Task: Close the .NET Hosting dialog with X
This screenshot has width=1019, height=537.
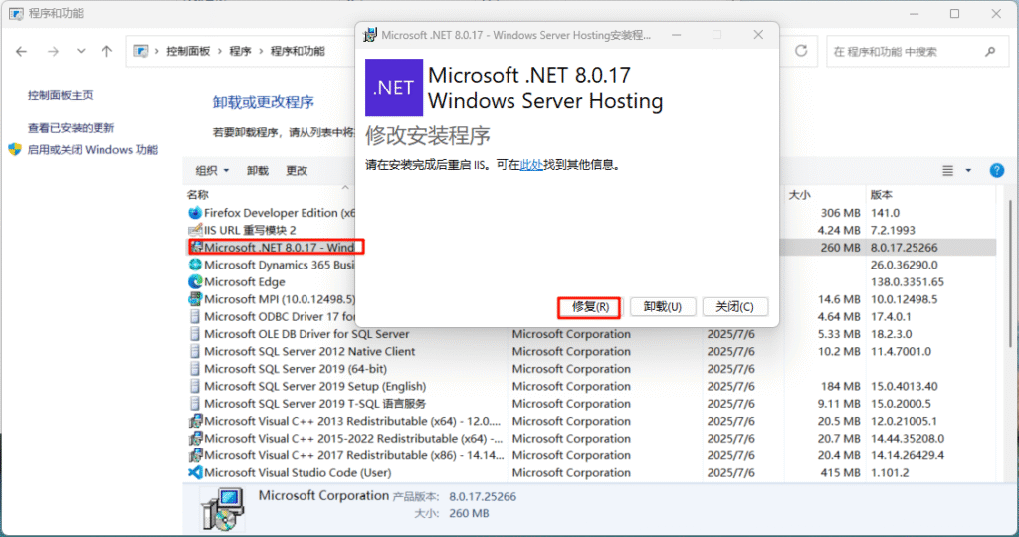Action: 757,35
